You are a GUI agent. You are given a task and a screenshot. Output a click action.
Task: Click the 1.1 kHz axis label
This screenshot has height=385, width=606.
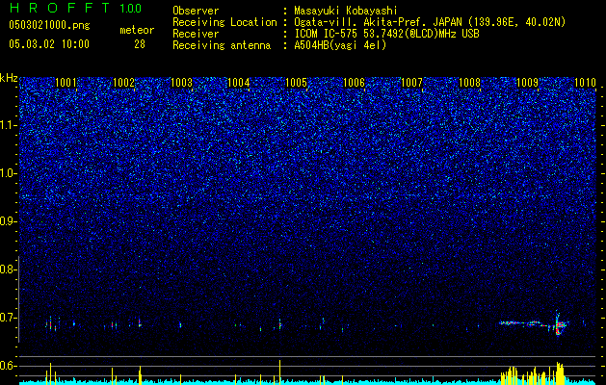8,125
